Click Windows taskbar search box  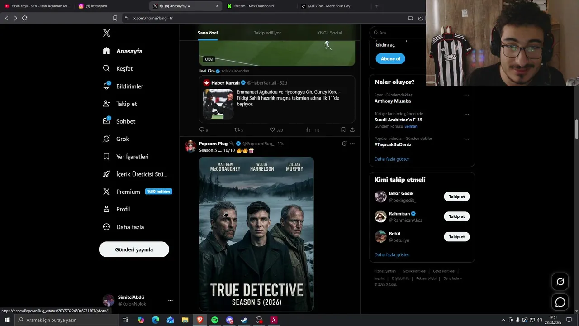tap(66, 320)
